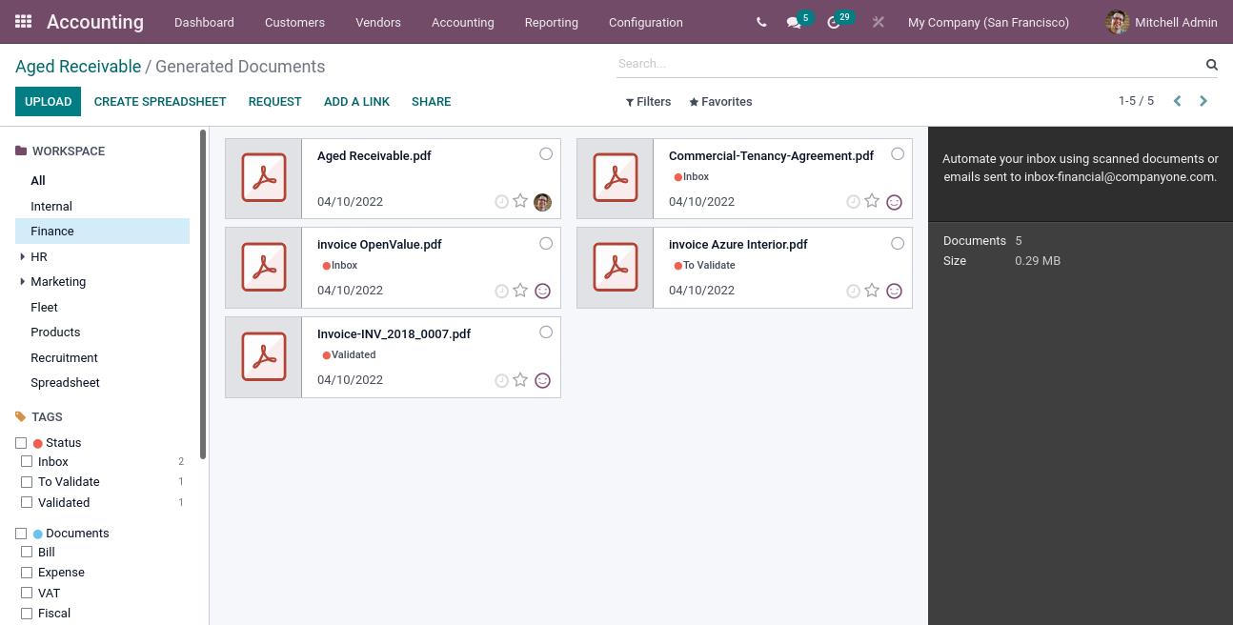Check the Bill tag checkbox
This screenshot has height=625, width=1233.
[27, 553]
